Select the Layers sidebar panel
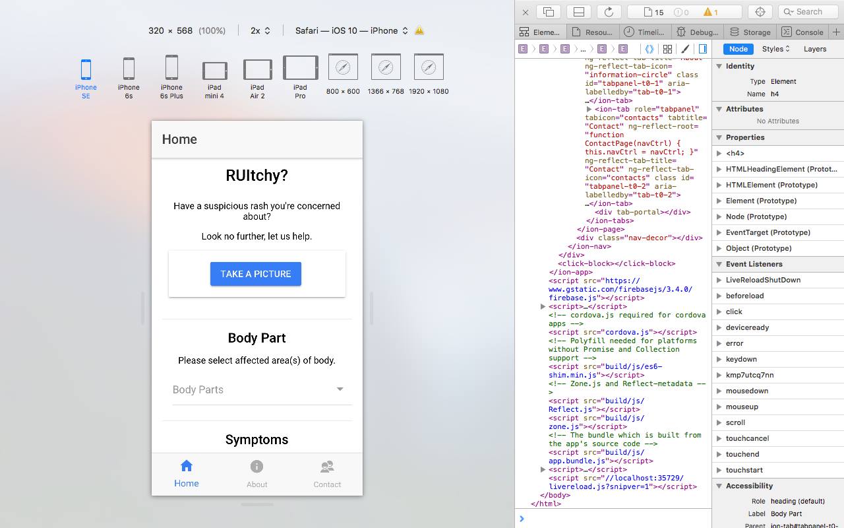 [815, 49]
